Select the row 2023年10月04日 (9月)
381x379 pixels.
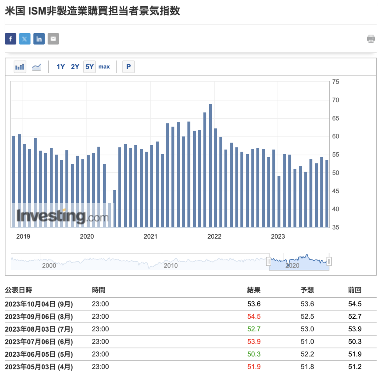pyautogui.click(x=191, y=304)
